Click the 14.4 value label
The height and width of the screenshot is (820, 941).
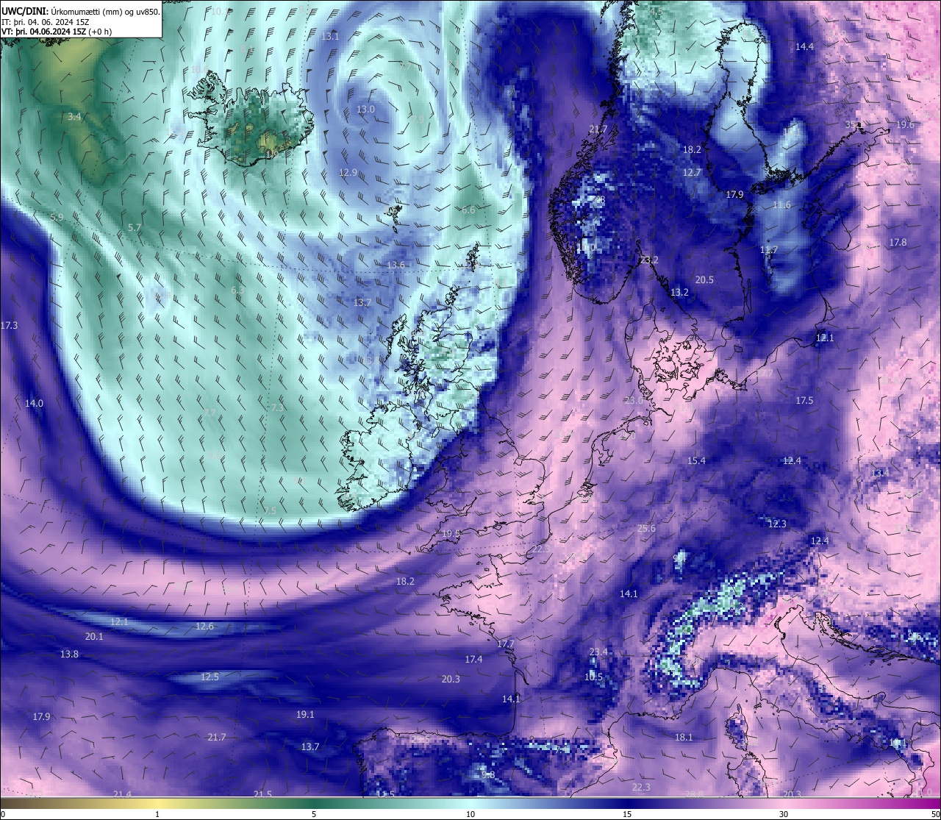[x=804, y=46]
